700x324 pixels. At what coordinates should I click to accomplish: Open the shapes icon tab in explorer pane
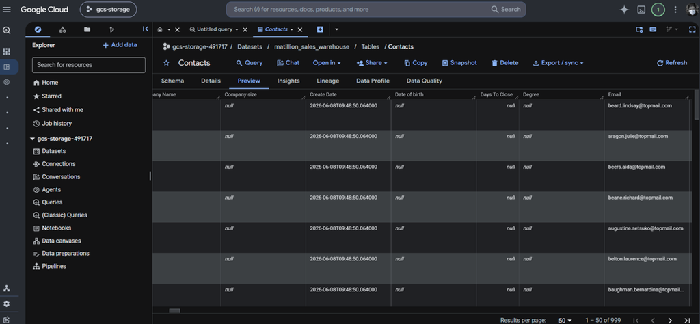coord(62,29)
